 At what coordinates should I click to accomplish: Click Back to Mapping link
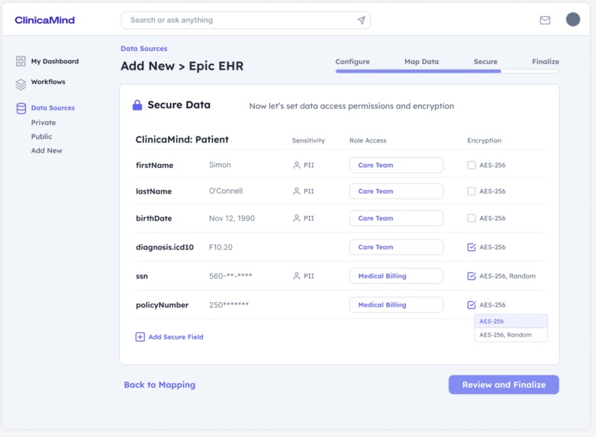[159, 385]
